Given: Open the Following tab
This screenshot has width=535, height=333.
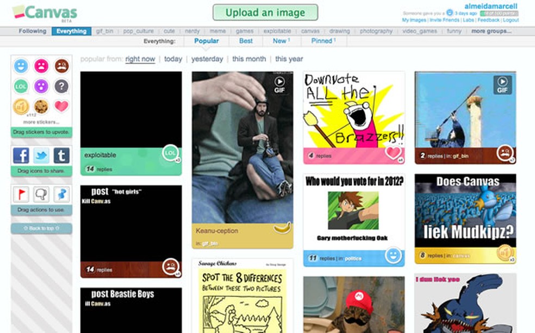Looking at the screenshot, I should pos(33,31).
